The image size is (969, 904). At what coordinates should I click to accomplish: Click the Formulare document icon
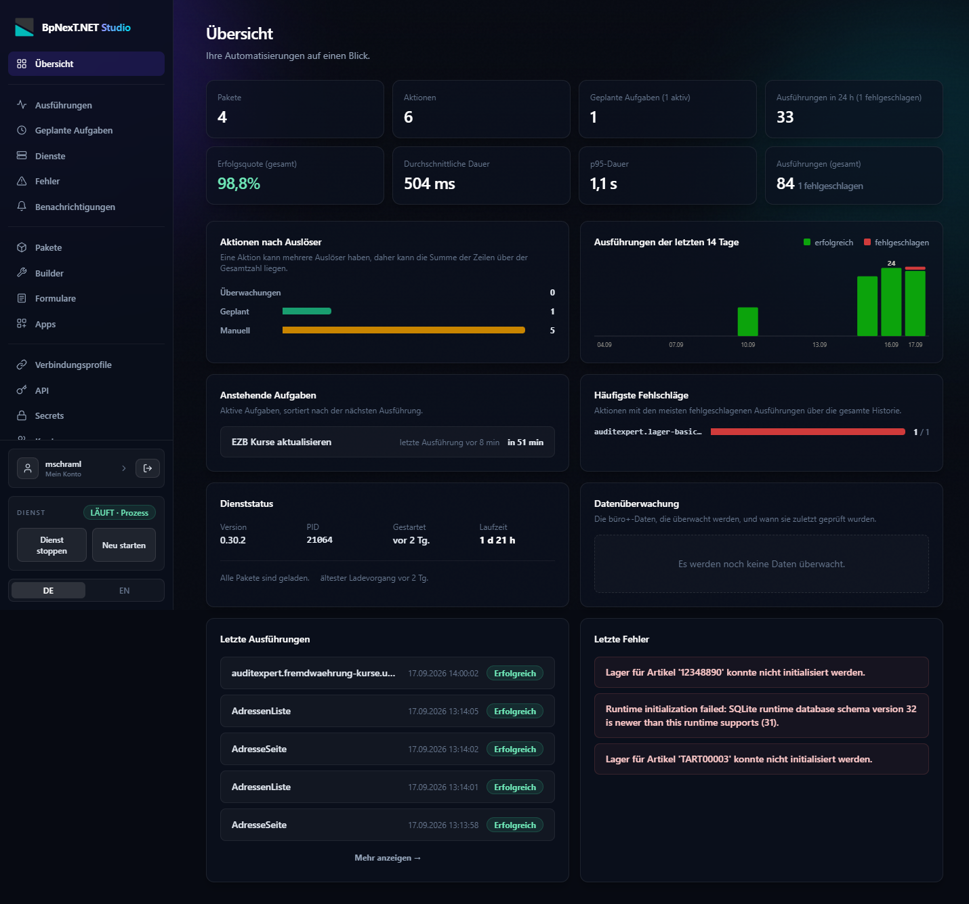22,298
